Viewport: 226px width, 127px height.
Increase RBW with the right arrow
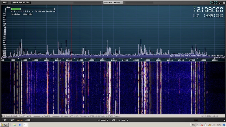pos(127,120)
